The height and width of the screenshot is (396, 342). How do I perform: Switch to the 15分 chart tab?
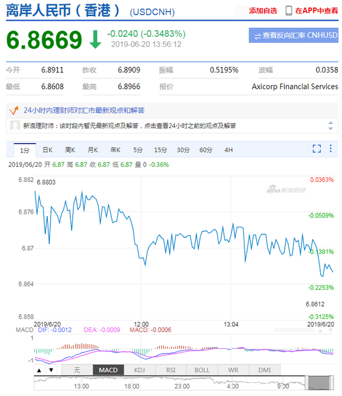click(160, 150)
